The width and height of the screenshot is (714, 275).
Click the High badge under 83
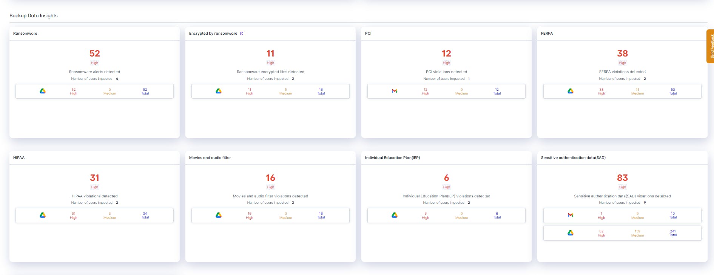point(622,187)
